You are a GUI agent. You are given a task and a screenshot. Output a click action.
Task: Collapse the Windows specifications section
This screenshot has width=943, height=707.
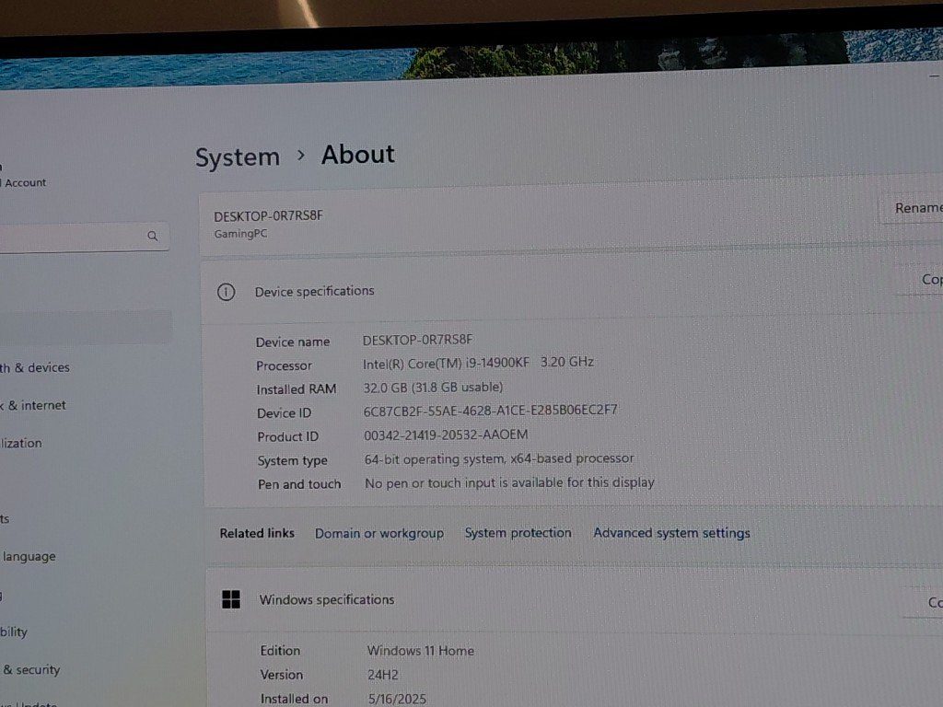[553, 600]
